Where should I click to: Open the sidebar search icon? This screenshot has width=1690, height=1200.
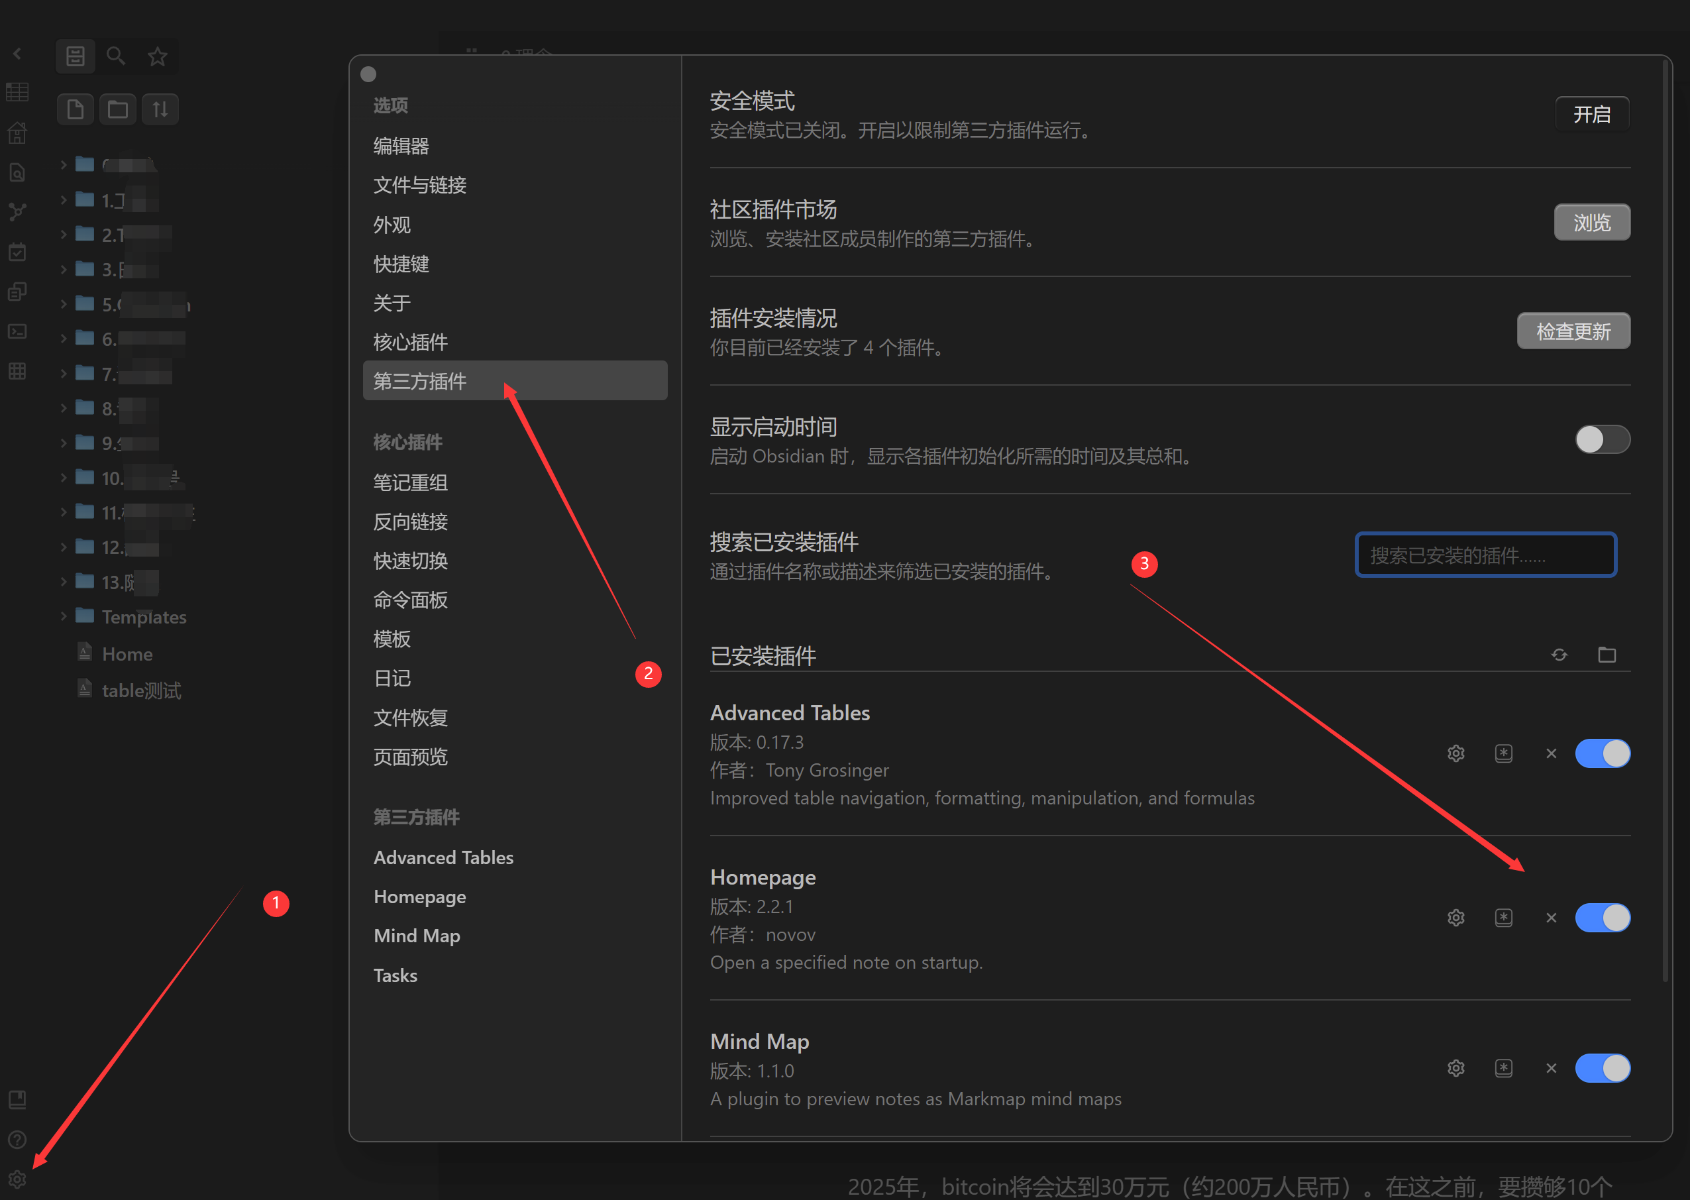pyautogui.click(x=115, y=56)
